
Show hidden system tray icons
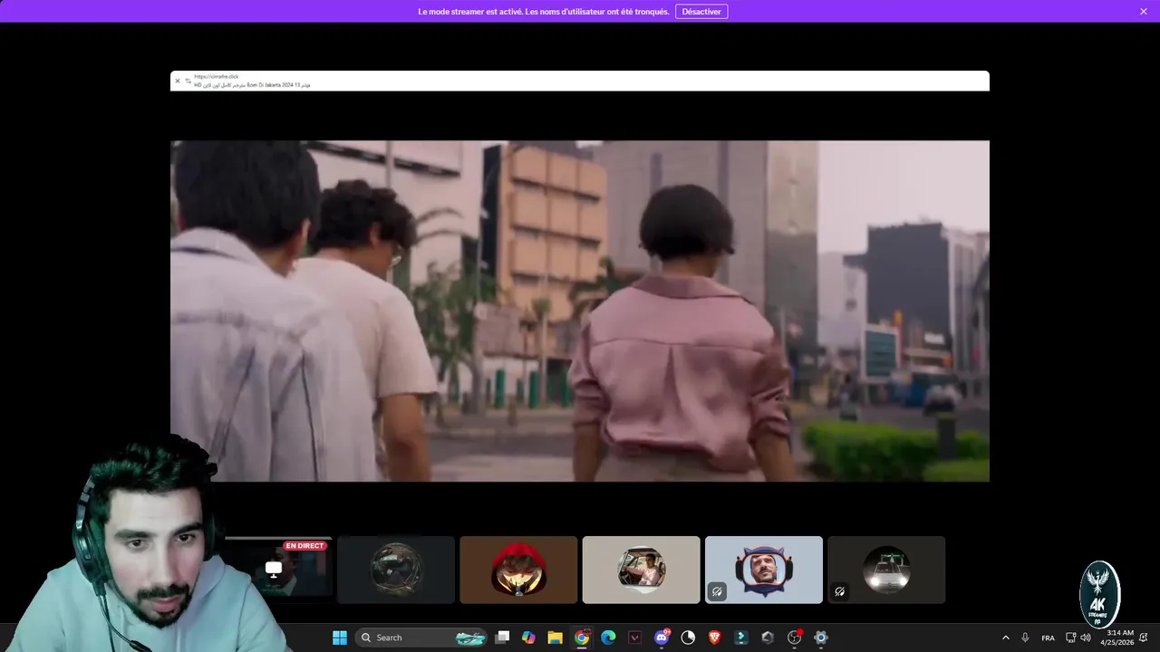pos(1005,638)
